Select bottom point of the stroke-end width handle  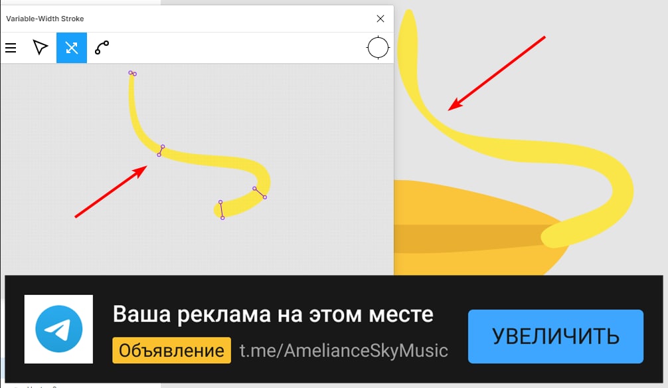coord(222,218)
